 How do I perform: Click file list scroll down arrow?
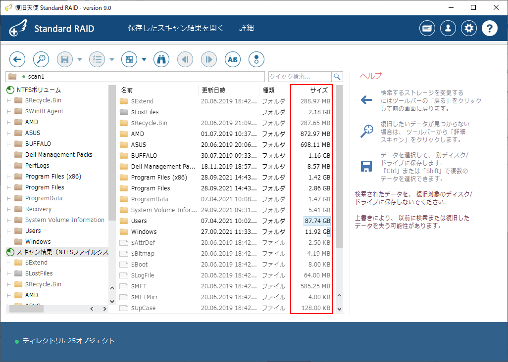tap(340, 309)
